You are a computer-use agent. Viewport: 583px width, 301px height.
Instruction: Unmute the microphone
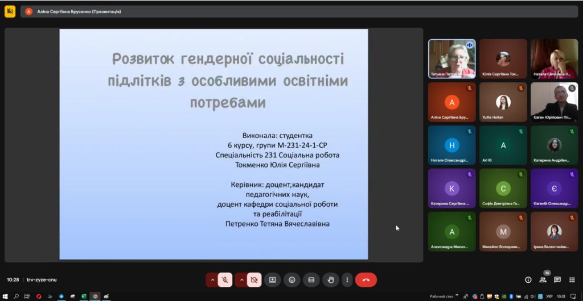pos(225,279)
